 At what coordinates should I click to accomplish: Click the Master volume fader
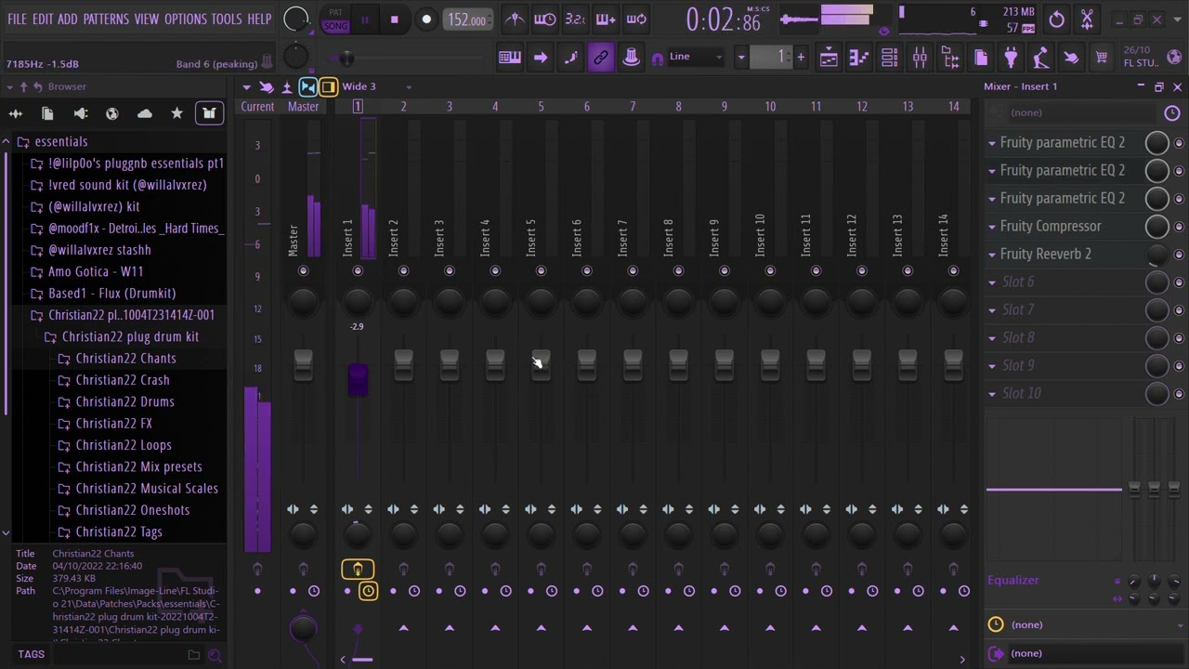(303, 366)
